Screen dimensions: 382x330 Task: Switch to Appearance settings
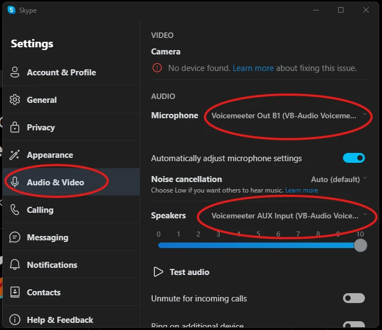(x=71, y=155)
